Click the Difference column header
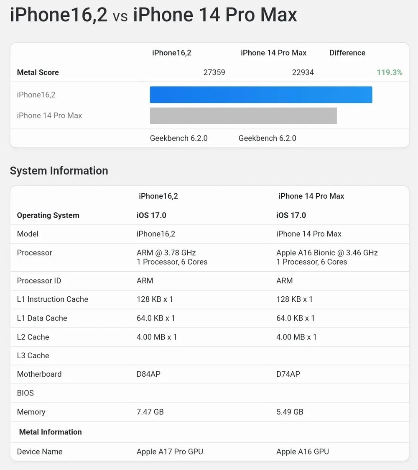Viewport: 418px width, 470px height. pyautogui.click(x=347, y=53)
